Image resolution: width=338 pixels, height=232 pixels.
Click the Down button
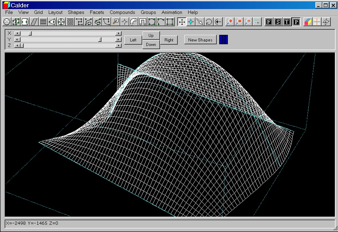[151, 45]
